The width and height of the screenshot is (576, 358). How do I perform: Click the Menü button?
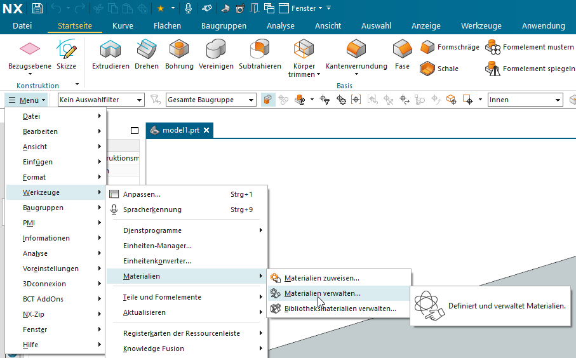click(27, 100)
